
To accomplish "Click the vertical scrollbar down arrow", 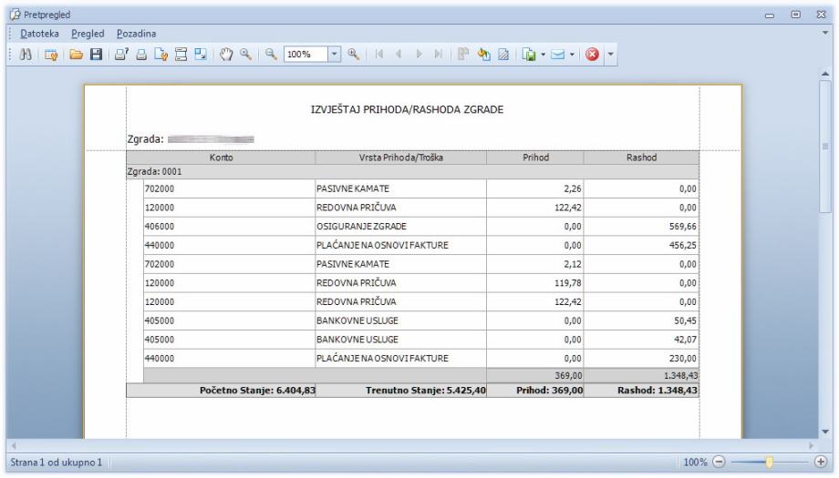I will pos(827,432).
